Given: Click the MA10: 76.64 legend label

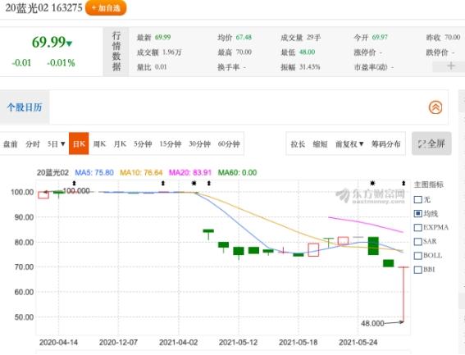Looking at the screenshot, I should point(141,173).
